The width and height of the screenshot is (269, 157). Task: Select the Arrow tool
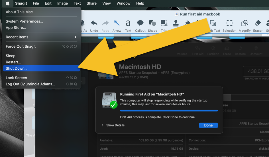117,26
